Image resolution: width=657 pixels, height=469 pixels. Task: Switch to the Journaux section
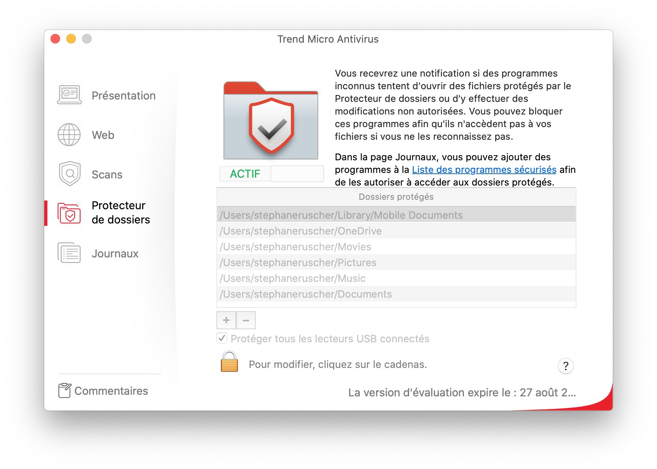point(115,253)
